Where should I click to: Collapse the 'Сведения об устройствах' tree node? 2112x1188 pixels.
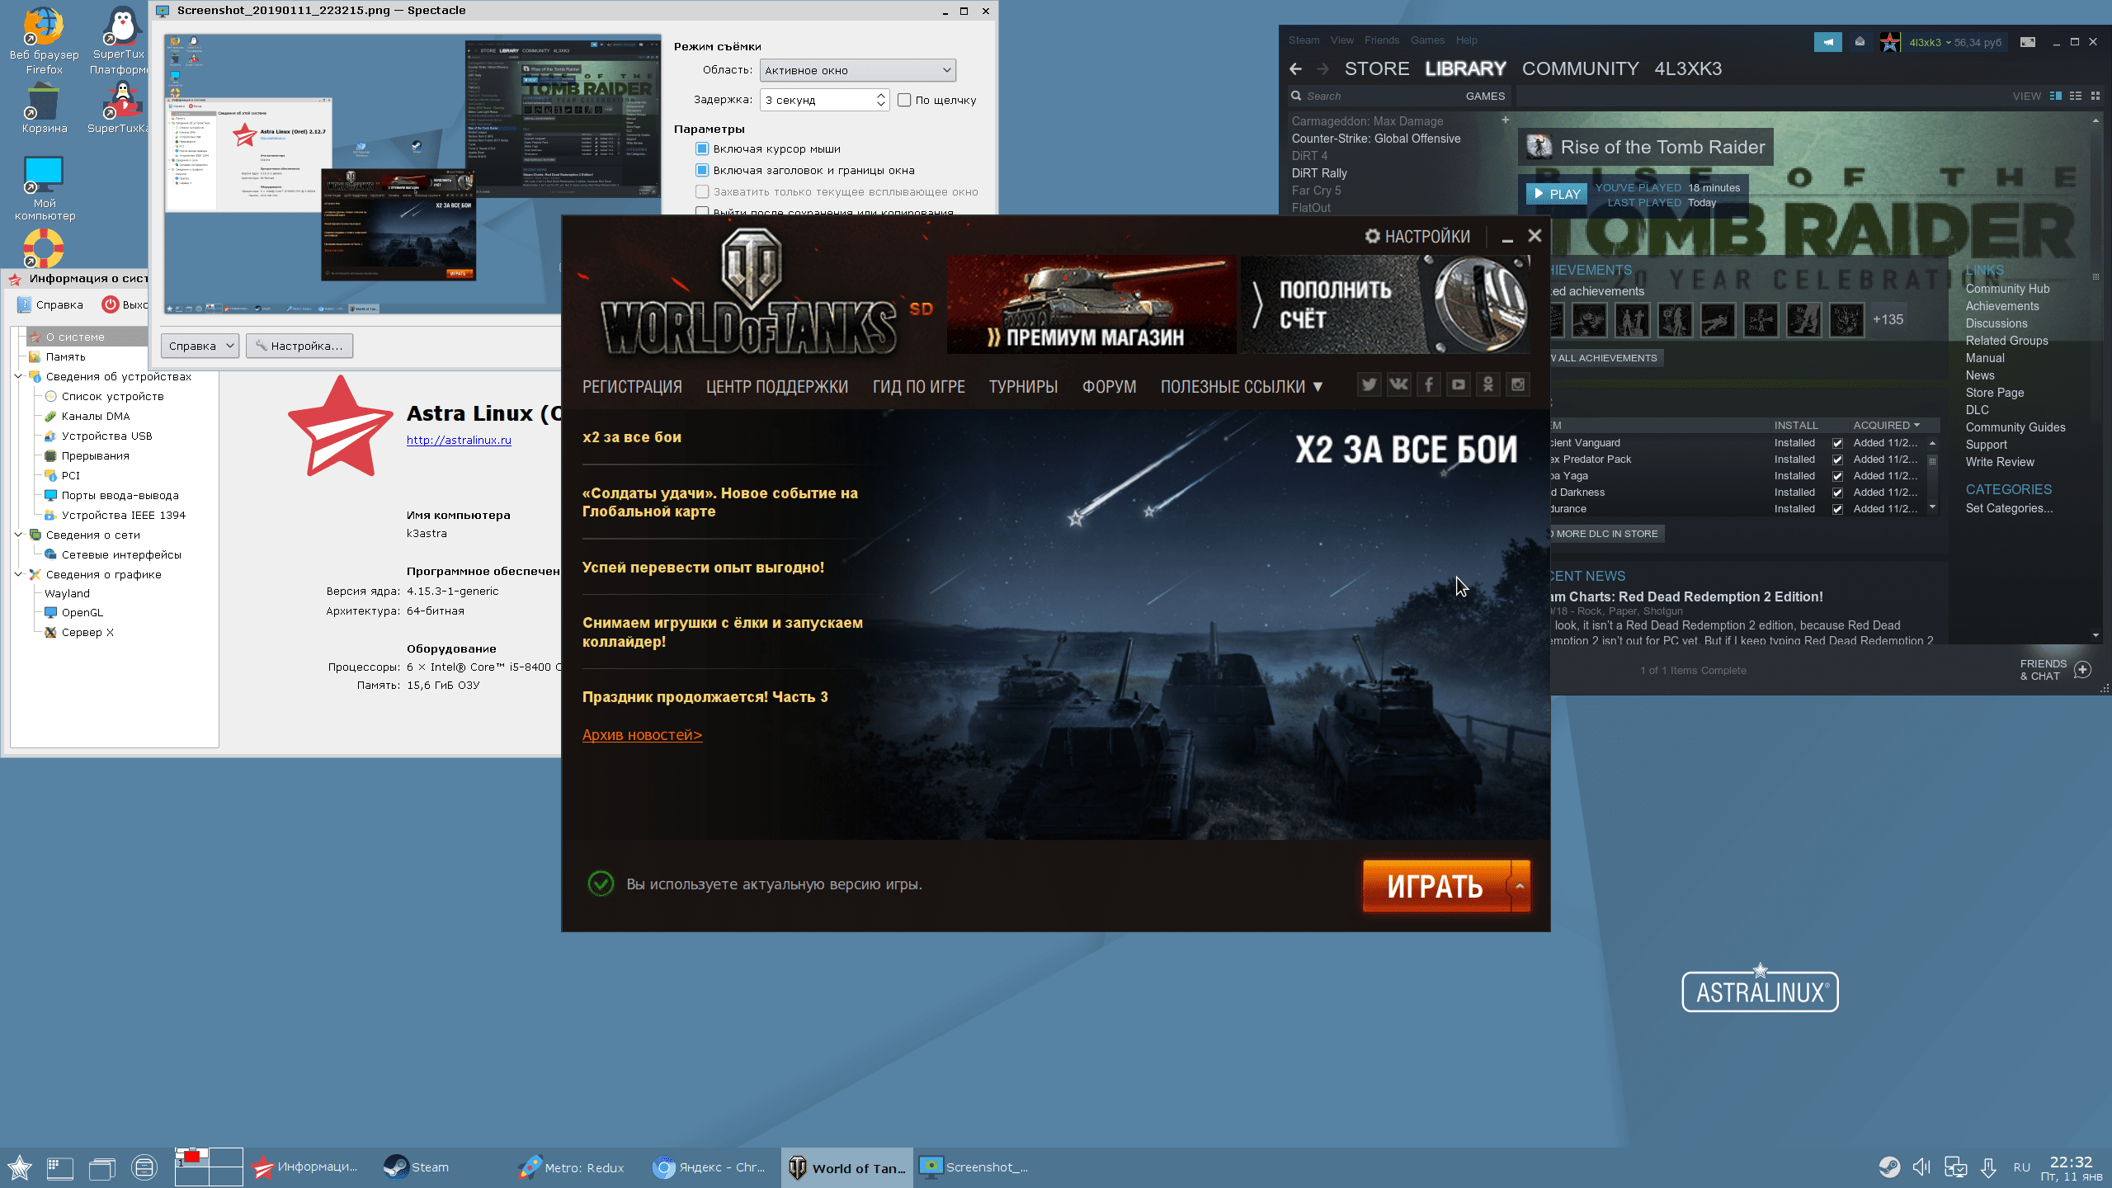18,377
